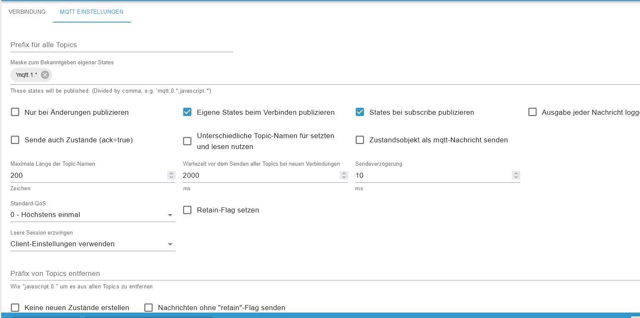The image size is (640, 318).
Task: Check 'Retain-Flag setzen' option
Action: point(187,210)
